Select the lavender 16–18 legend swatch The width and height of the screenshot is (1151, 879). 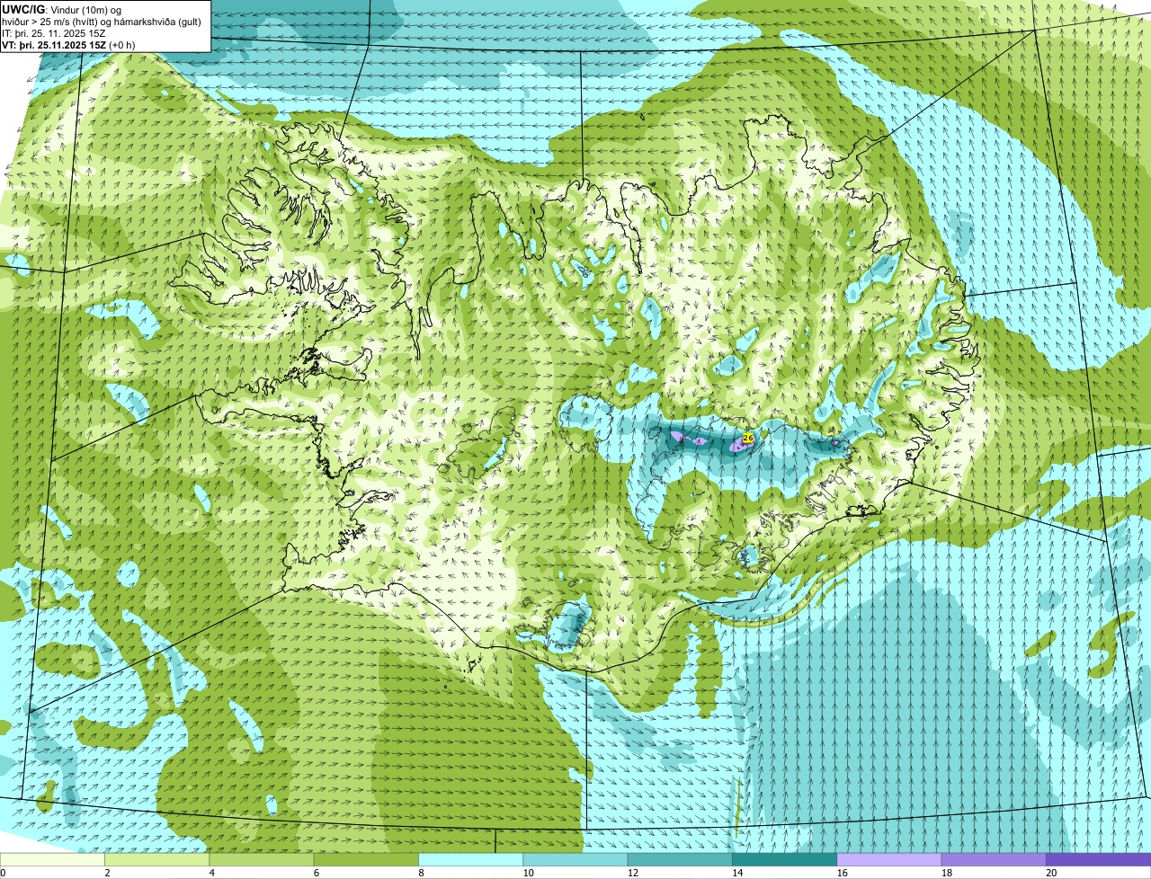click(889, 859)
